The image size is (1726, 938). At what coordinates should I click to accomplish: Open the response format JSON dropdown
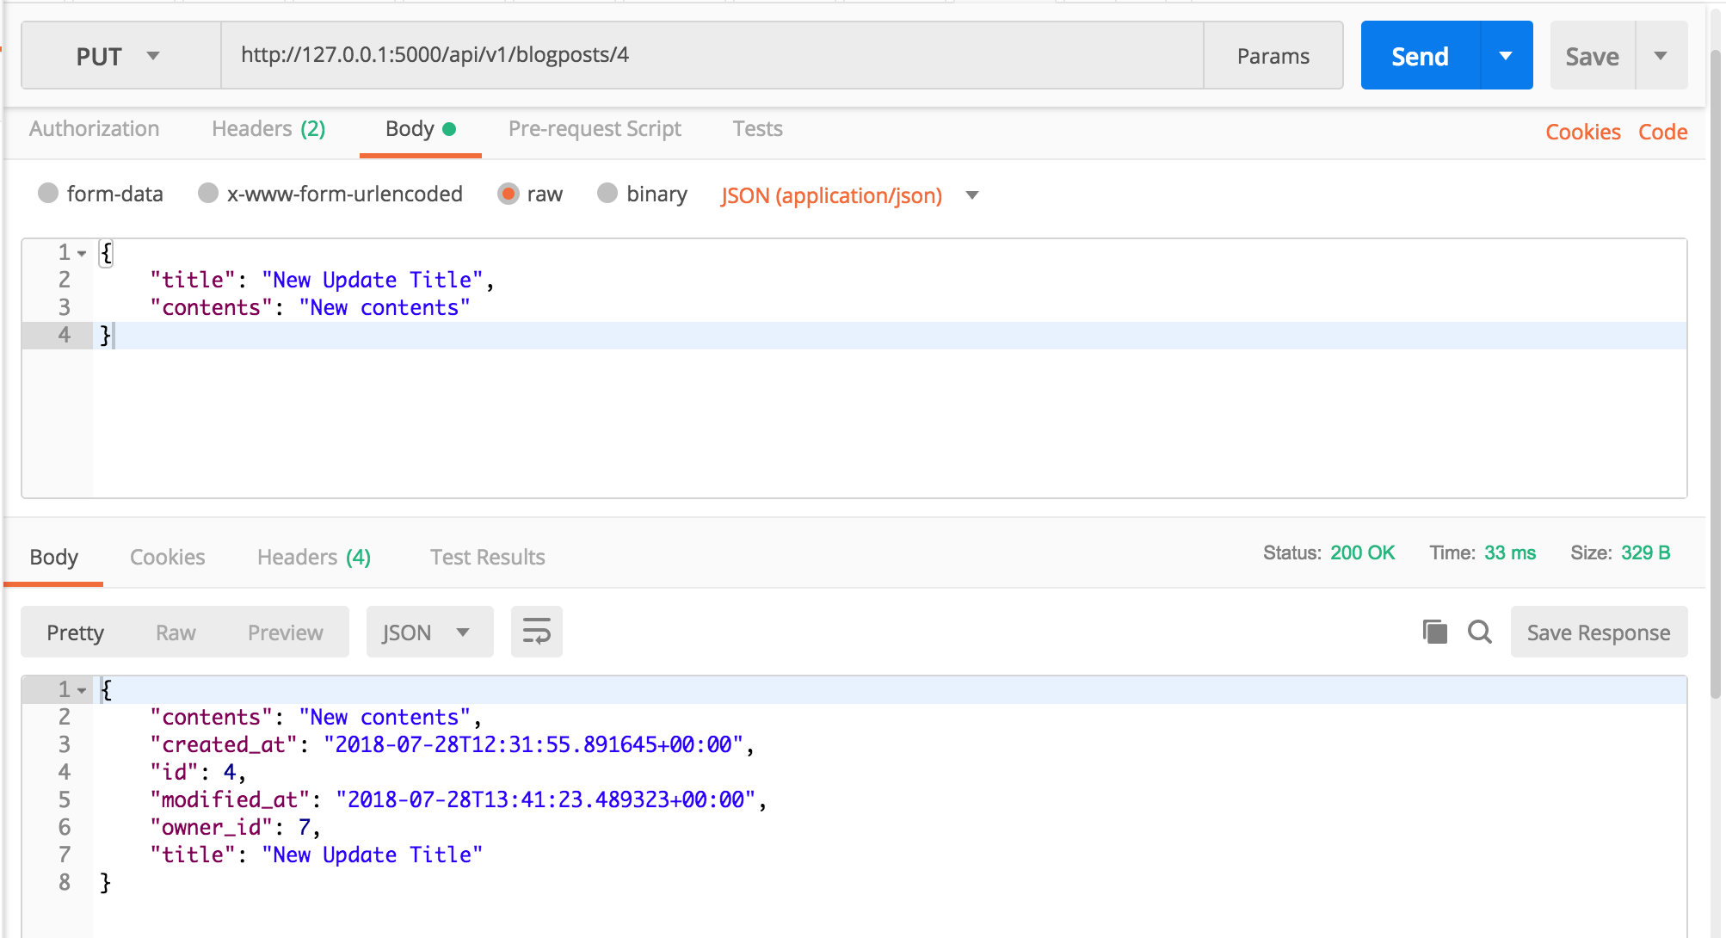pyautogui.click(x=428, y=633)
